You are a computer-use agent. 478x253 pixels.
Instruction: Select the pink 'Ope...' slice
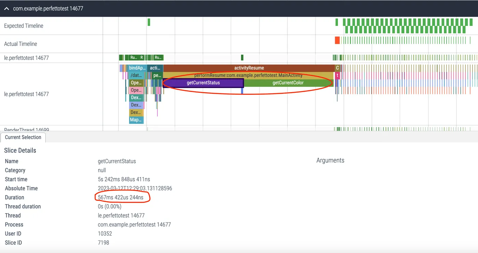(x=136, y=90)
